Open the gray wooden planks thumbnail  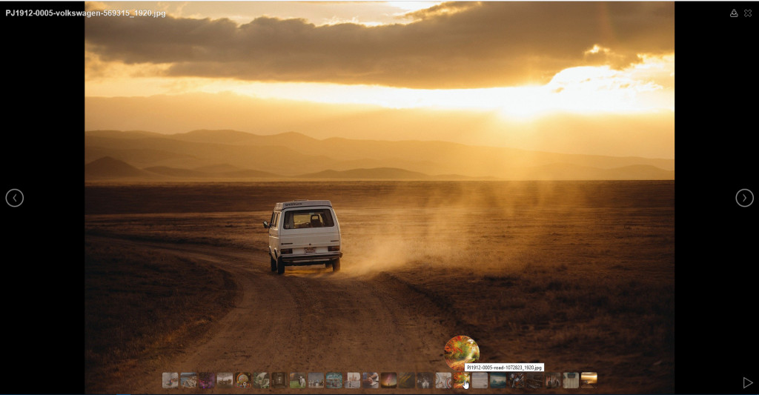pos(480,380)
